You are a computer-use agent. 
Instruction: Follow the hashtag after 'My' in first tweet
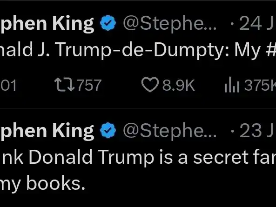[271, 49]
